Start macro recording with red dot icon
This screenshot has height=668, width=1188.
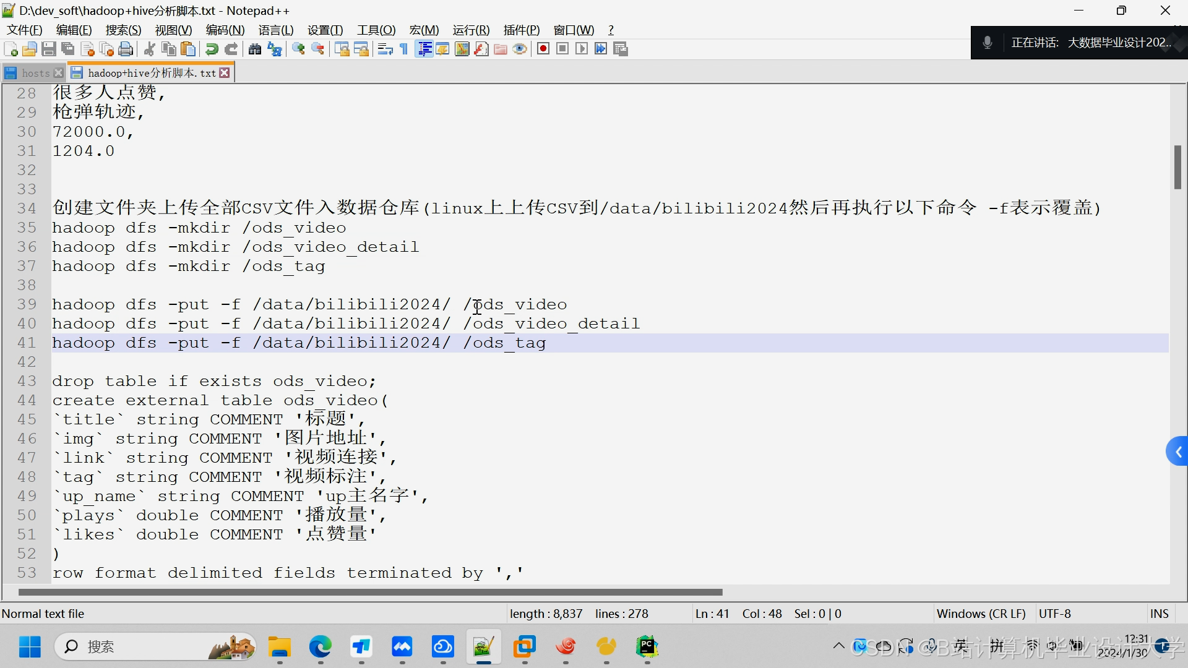pyautogui.click(x=543, y=49)
